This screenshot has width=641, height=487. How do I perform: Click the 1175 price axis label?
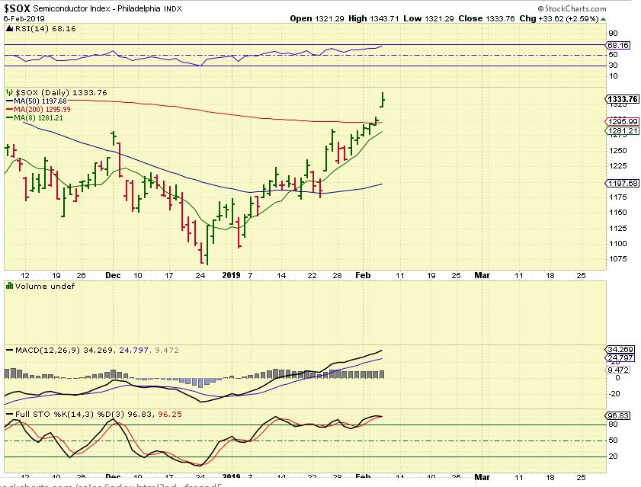coord(617,197)
